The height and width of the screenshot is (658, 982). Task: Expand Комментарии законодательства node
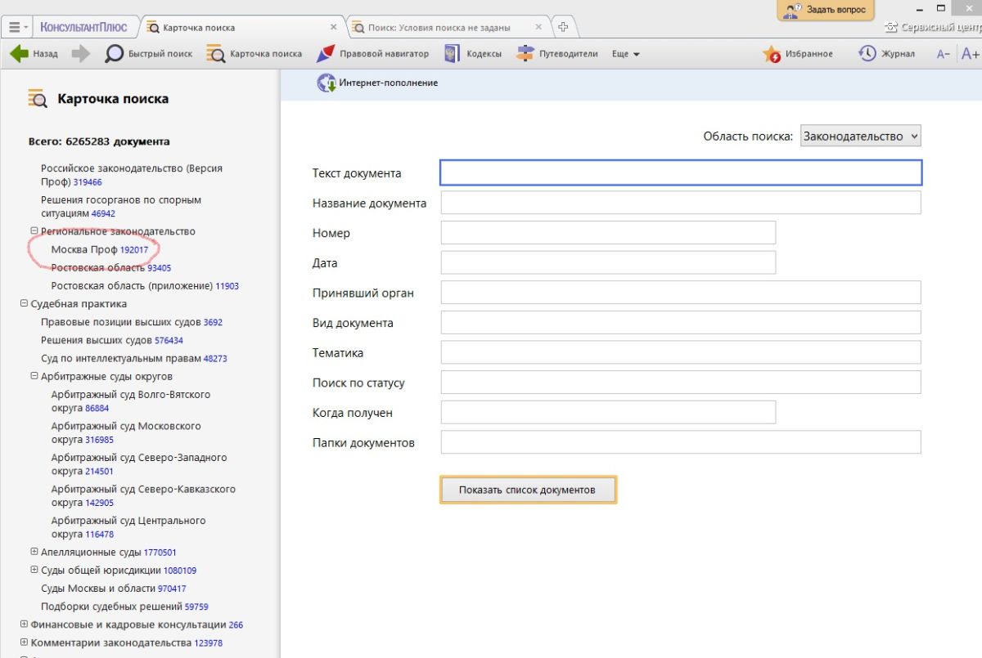(24, 642)
